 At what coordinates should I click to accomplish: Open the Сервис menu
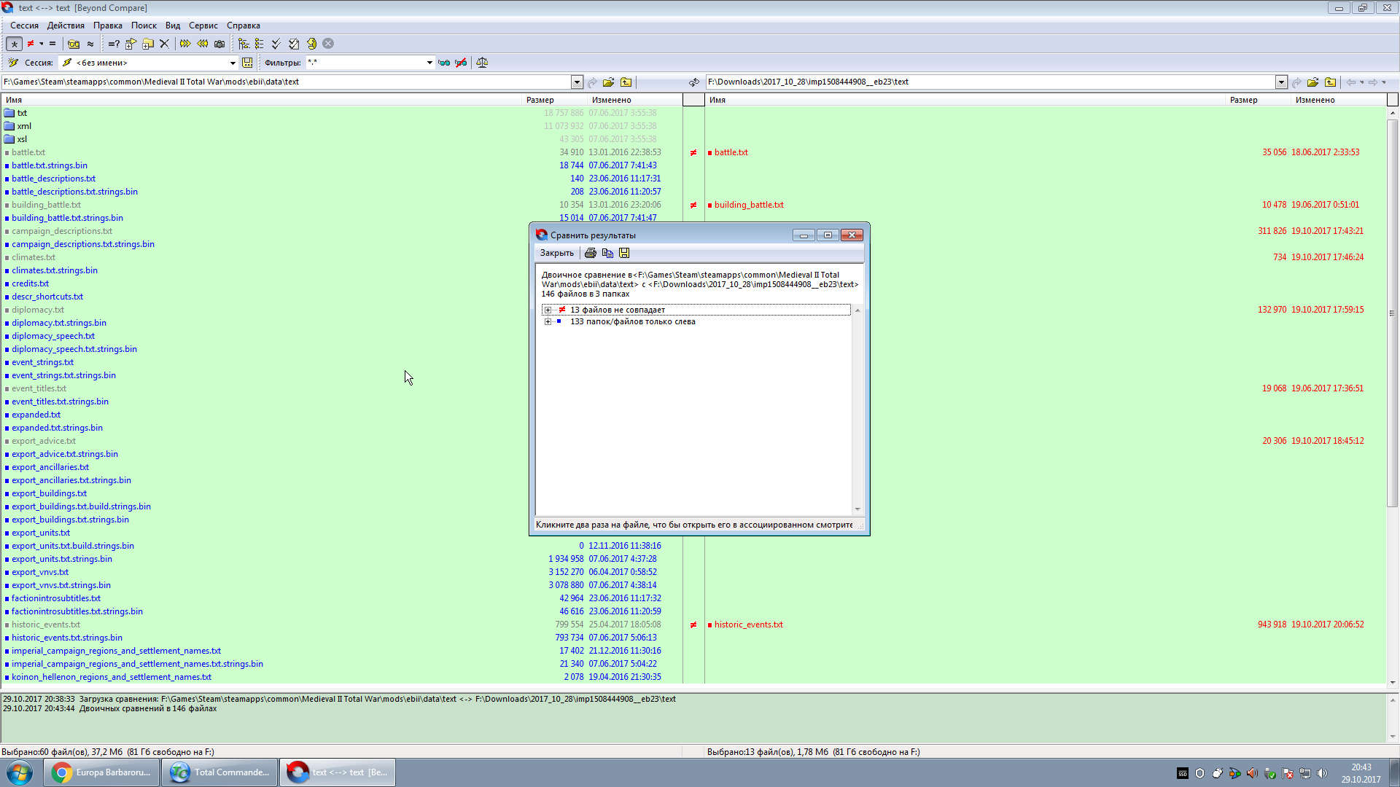(x=203, y=26)
